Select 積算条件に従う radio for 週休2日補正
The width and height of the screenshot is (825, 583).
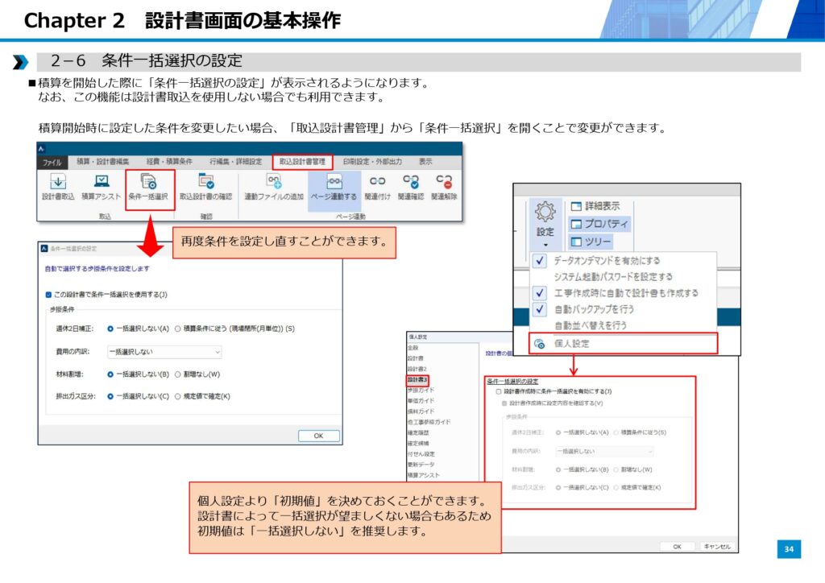(178, 329)
